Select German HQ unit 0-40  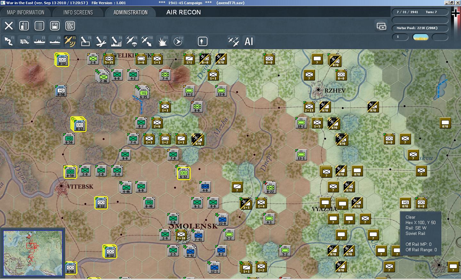[149, 203]
